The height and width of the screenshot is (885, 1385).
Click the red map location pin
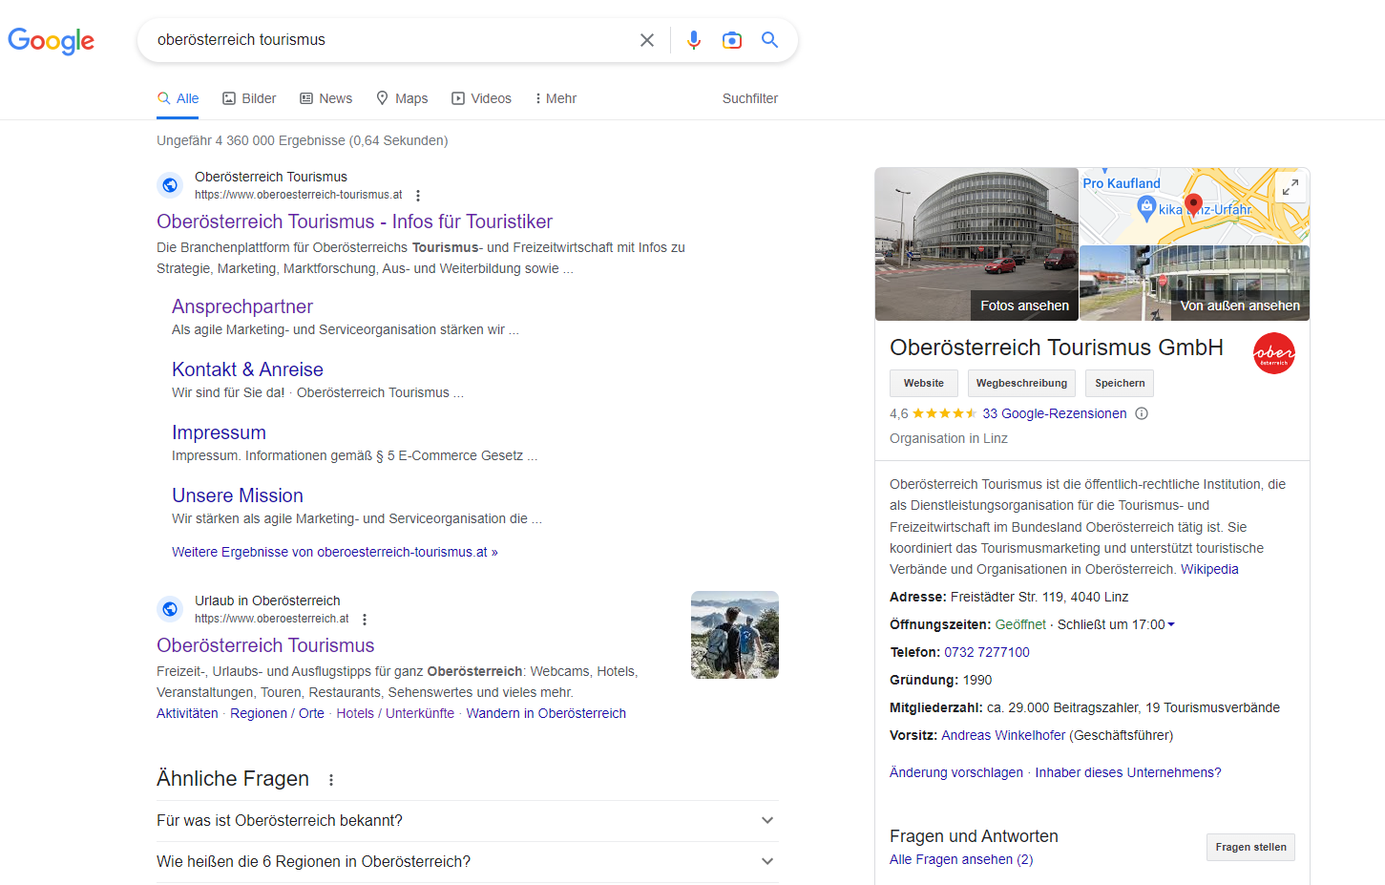point(1193,205)
